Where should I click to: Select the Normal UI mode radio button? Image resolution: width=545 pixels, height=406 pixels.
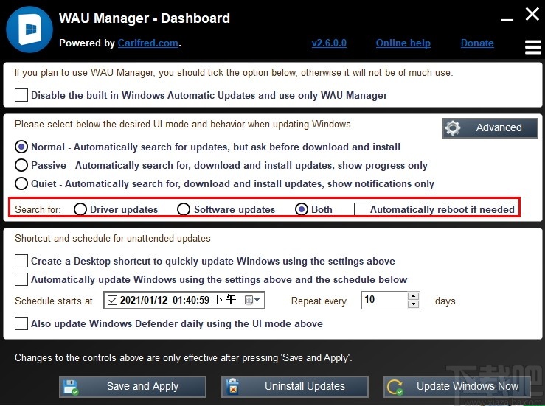tap(21, 147)
